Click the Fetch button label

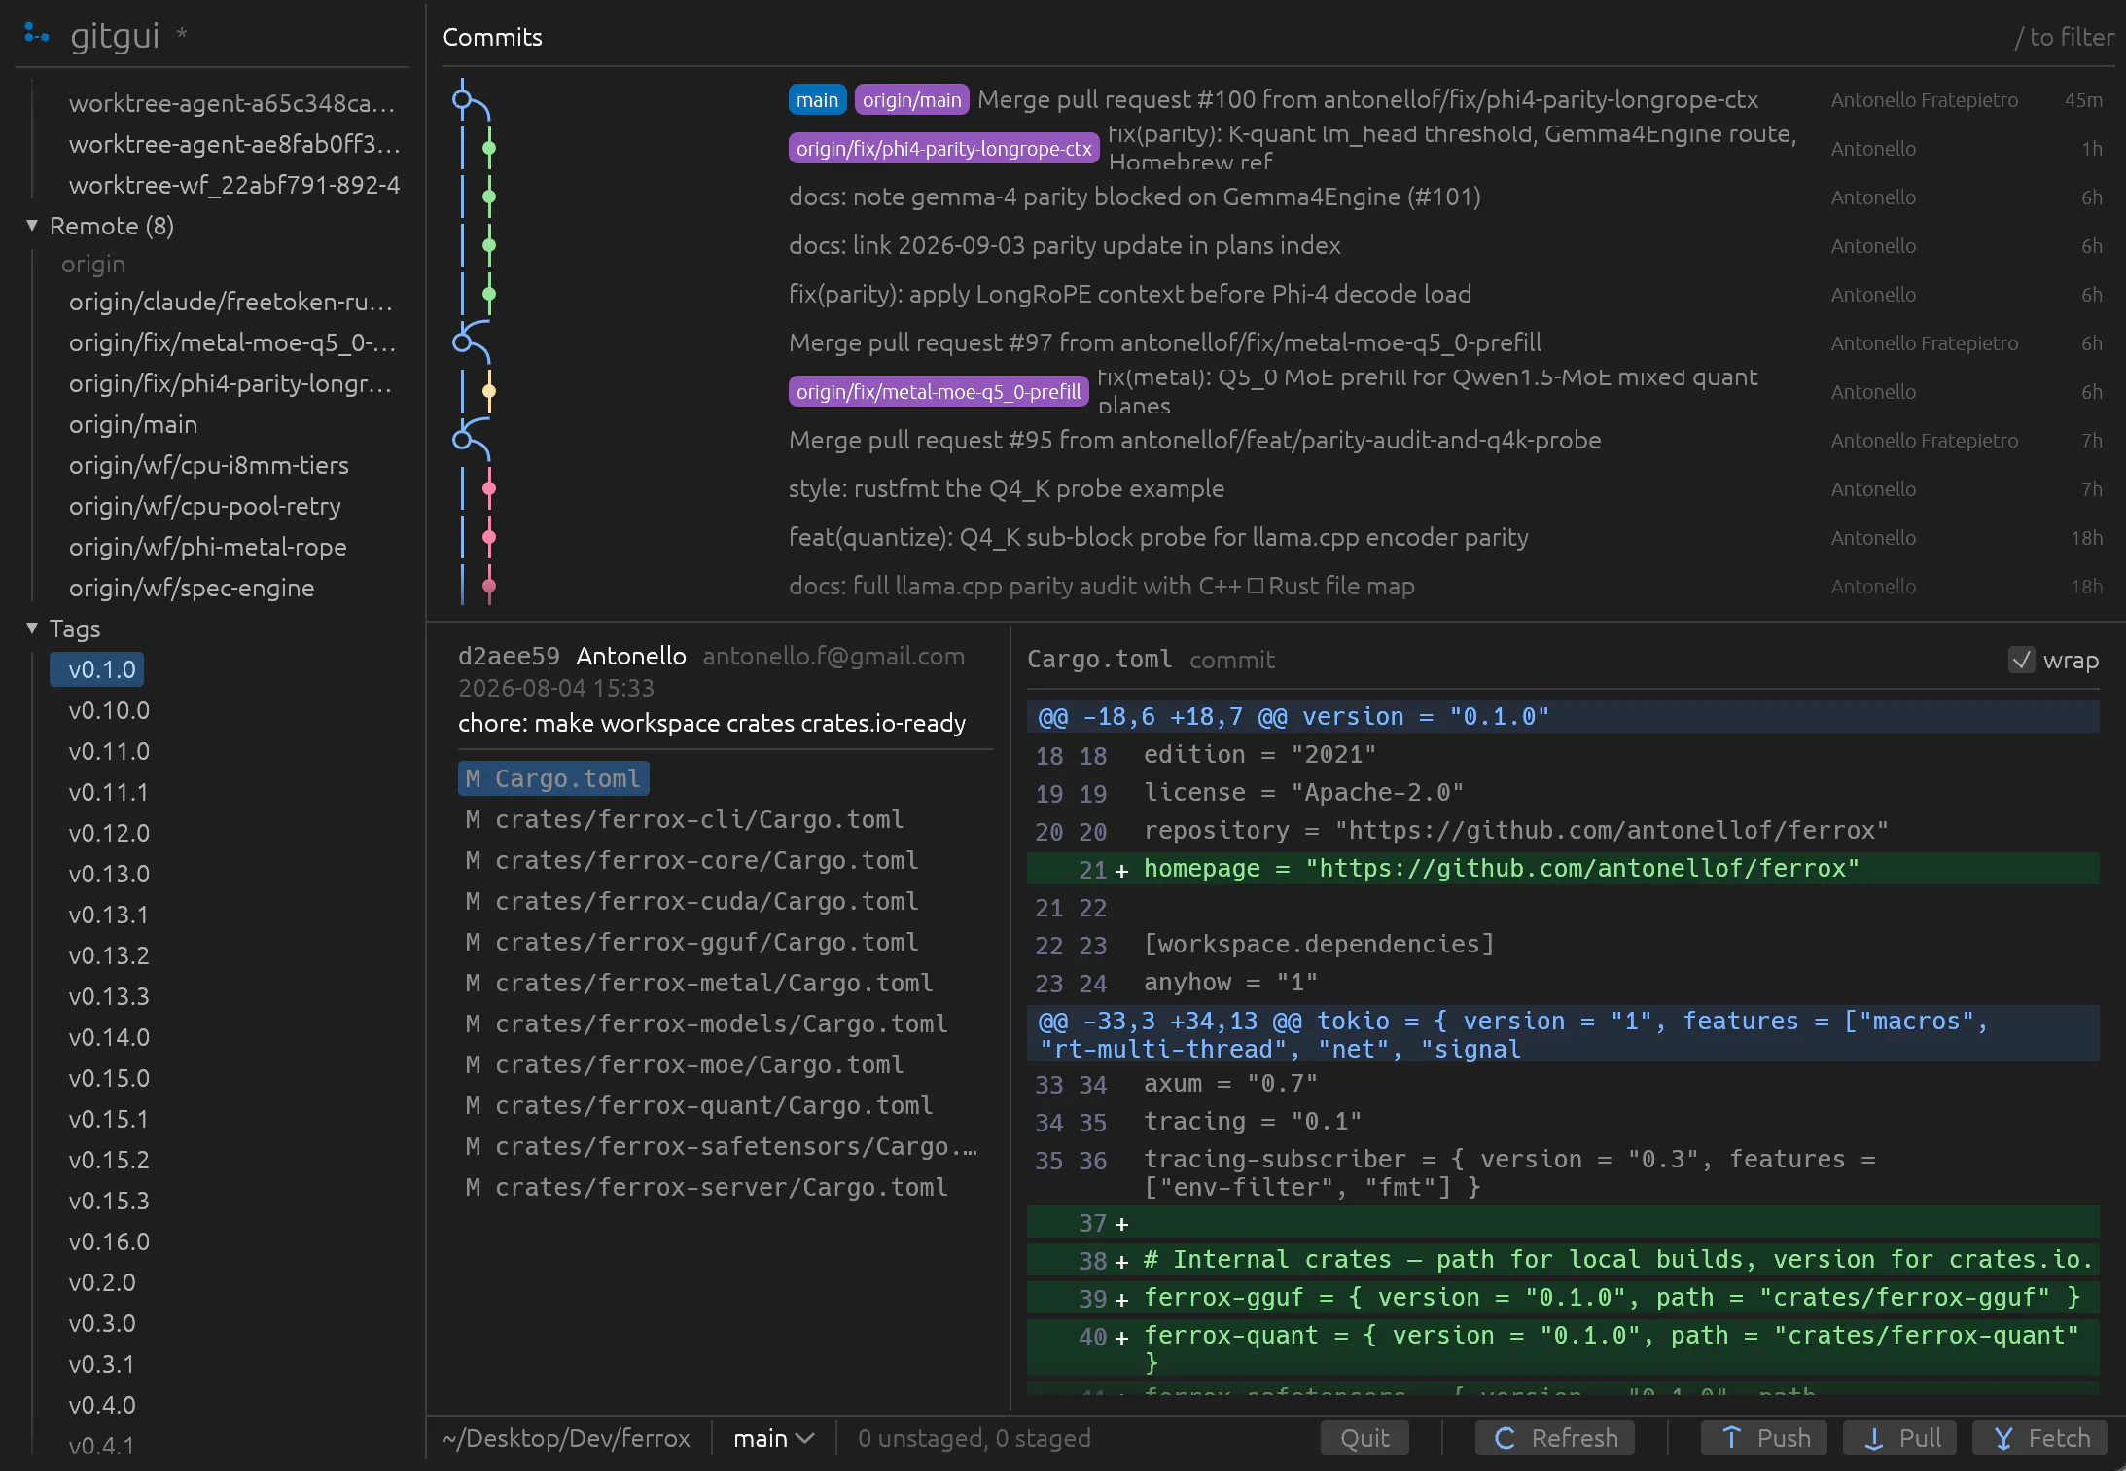pos(2059,1438)
